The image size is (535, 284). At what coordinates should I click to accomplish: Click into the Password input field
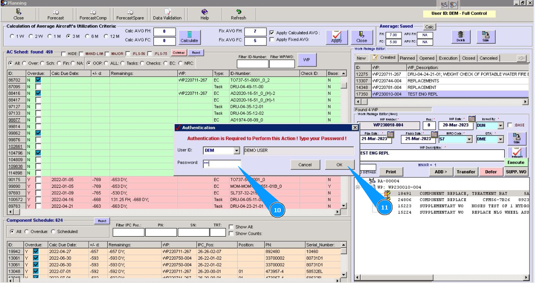[x=222, y=164]
